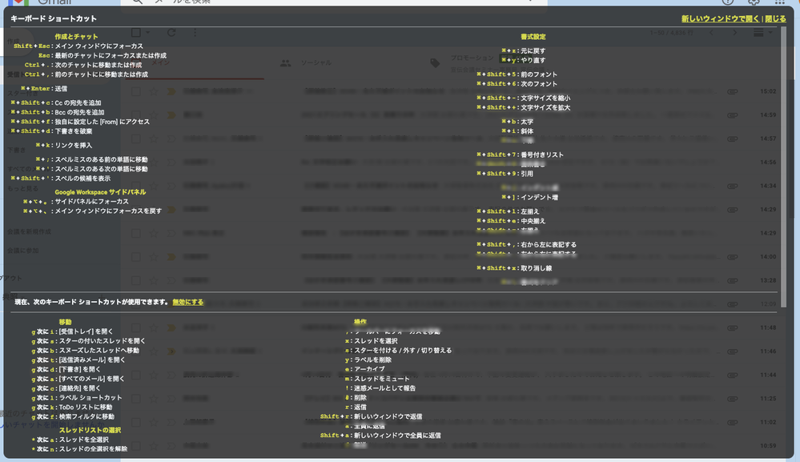
Task: Click the attachment paperclip on the 14:57 email
Action: [733, 139]
